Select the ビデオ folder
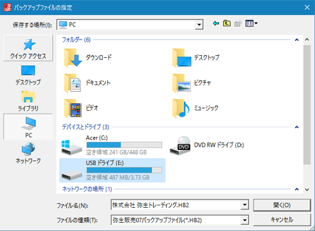Screen dimensions: 315x231 pyautogui.click(x=81, y=108)
